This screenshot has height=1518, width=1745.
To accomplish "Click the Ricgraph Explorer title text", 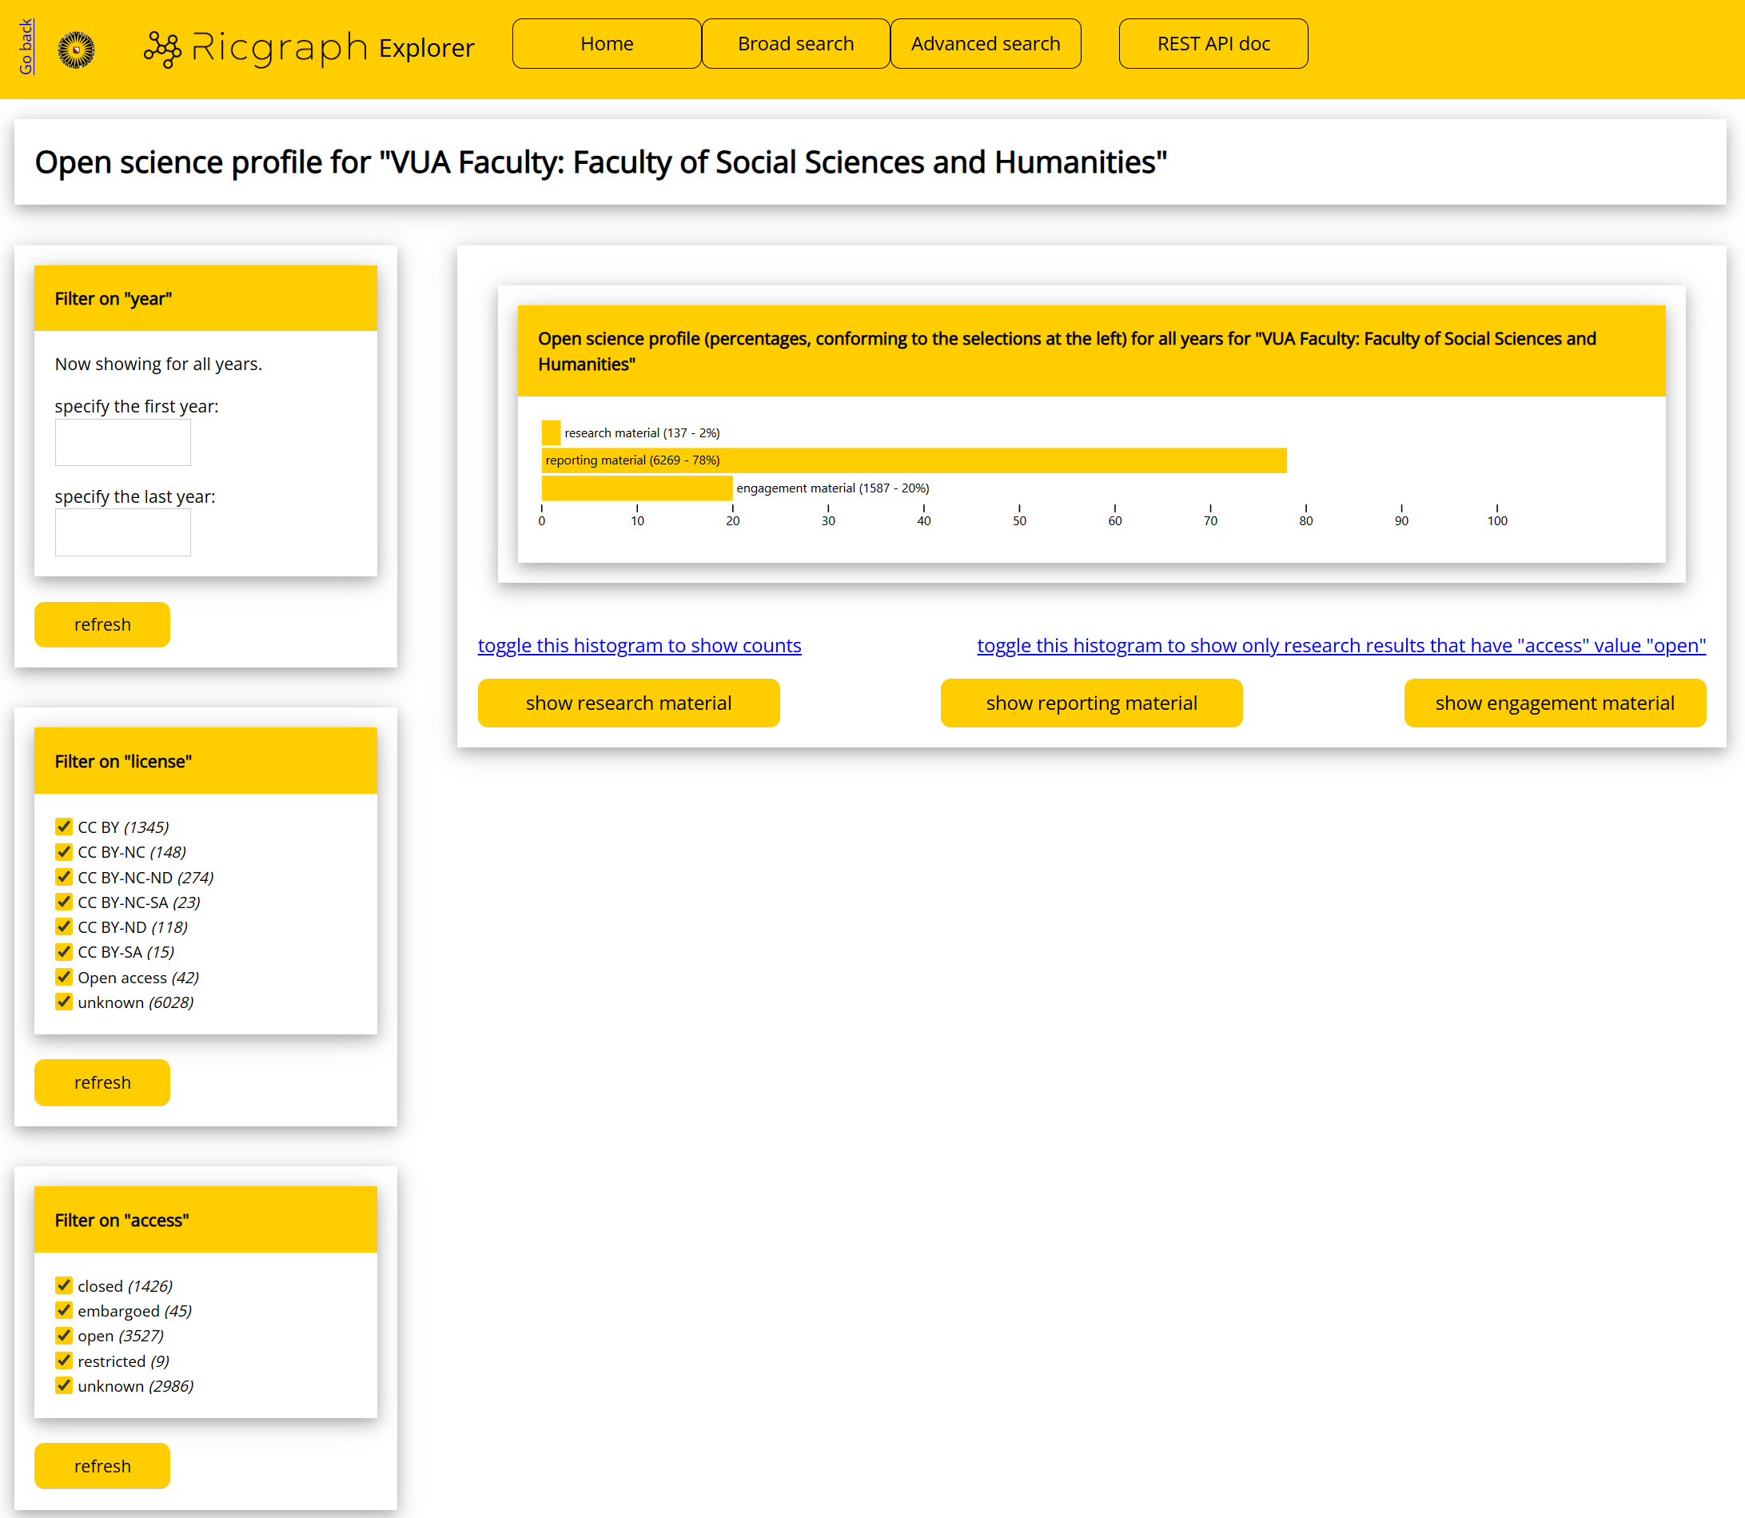I will tap(335, 47).
